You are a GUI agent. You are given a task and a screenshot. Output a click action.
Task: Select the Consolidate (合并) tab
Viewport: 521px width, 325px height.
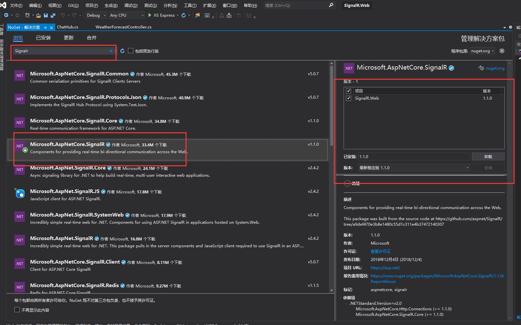(x=92, y=38)
